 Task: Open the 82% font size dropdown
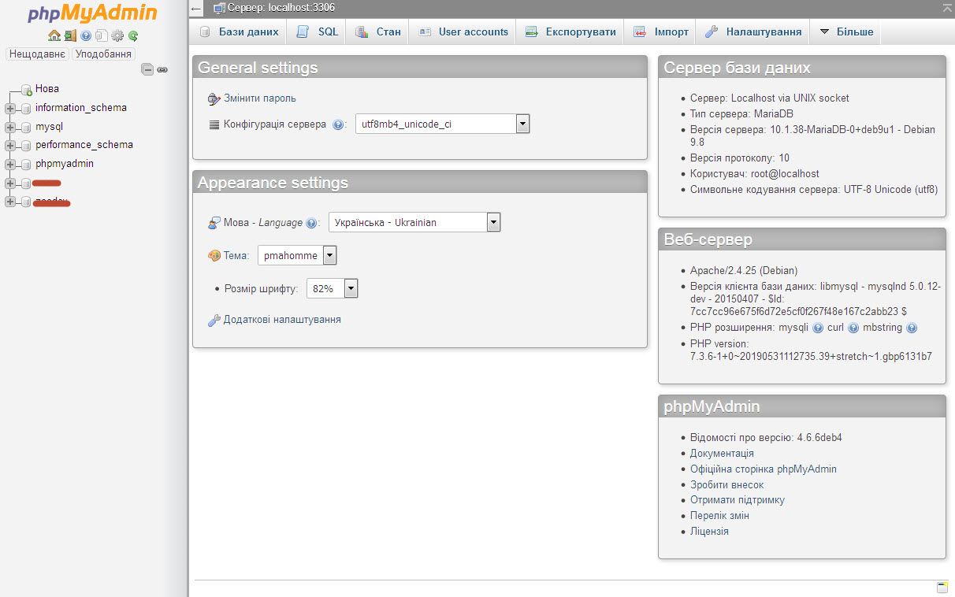tap(333, 289)
